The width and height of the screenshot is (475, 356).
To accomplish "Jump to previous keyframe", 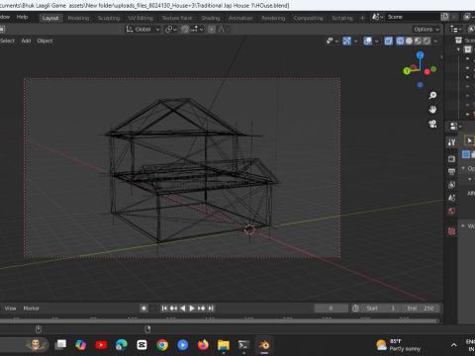I will click(173, 309).
